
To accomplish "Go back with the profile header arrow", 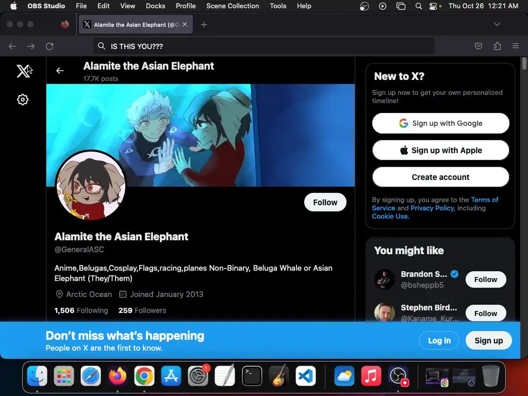I will (x=60, y=70).
